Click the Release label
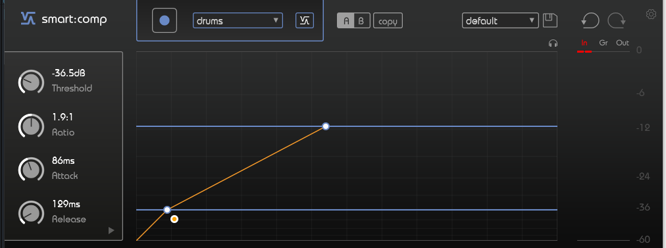666x248 pixels. [x=69, y=220]
